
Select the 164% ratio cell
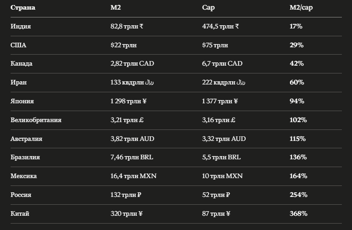click(298, 176)
